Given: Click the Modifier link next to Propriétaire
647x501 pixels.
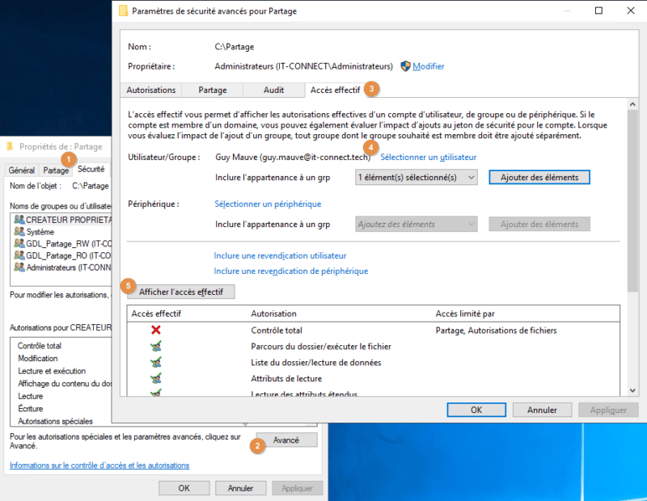Looking at the screenshot, I should [427, 67].
